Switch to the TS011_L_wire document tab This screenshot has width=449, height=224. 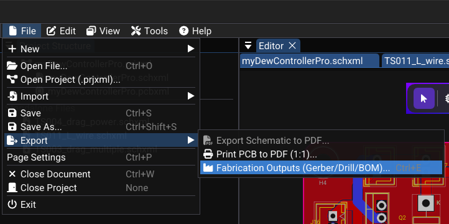click(x=415, y=61)
